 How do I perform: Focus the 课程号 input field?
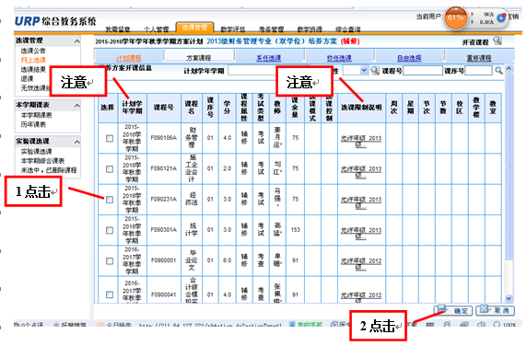(x=423, y=71)
